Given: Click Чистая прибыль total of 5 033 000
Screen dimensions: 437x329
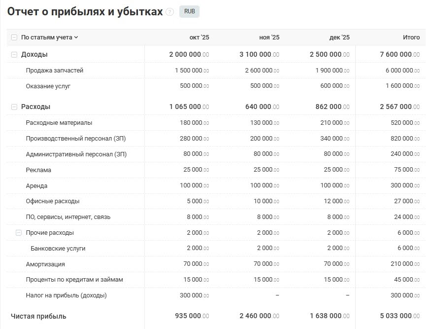Looking at the screenshot, I should 396,316.
